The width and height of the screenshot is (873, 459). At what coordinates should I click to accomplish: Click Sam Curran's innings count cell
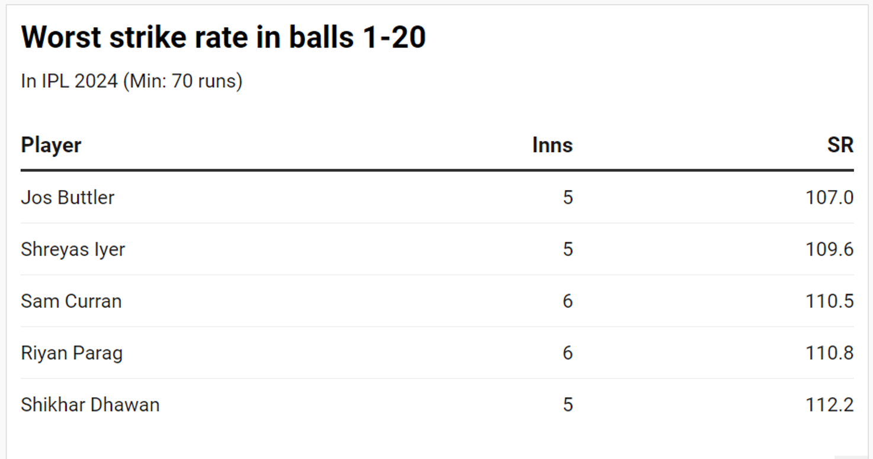[567, 301]
